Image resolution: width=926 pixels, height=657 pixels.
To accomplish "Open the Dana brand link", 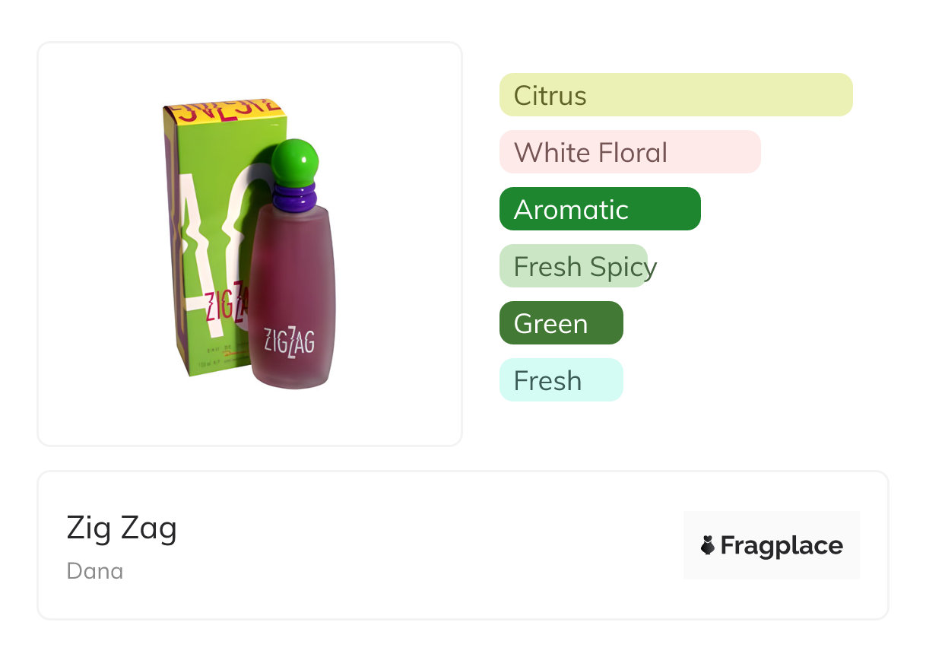I will (x=95, y=571).
